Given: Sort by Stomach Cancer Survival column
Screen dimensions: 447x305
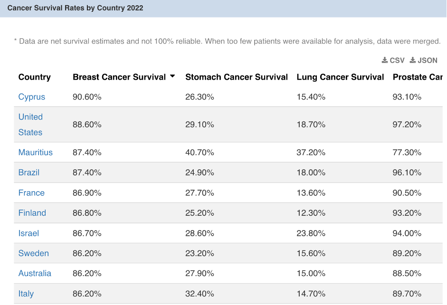Looking at the screenshot, I should point(236,77).
